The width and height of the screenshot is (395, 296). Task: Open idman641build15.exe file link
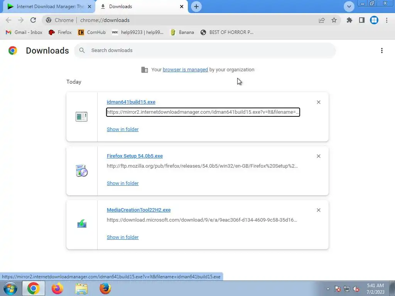click(x=131, y=102)
